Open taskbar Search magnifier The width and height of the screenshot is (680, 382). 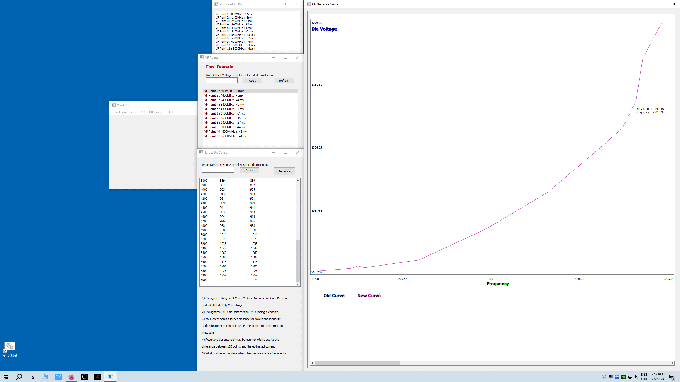pyautogui.click(x=19, y=377)
